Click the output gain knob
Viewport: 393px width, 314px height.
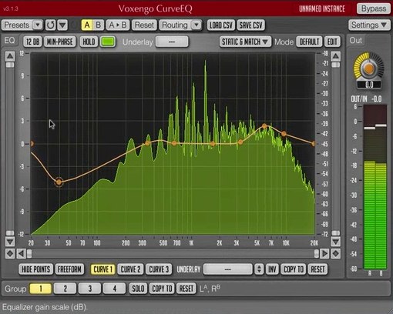coord(368,68)
